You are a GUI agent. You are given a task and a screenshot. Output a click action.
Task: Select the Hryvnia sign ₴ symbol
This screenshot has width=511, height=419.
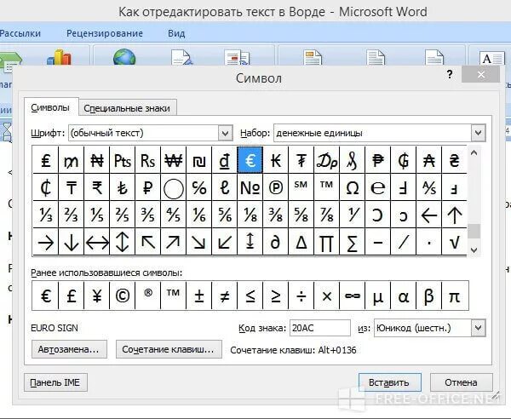pyautogui.click(x=454, y=160)
